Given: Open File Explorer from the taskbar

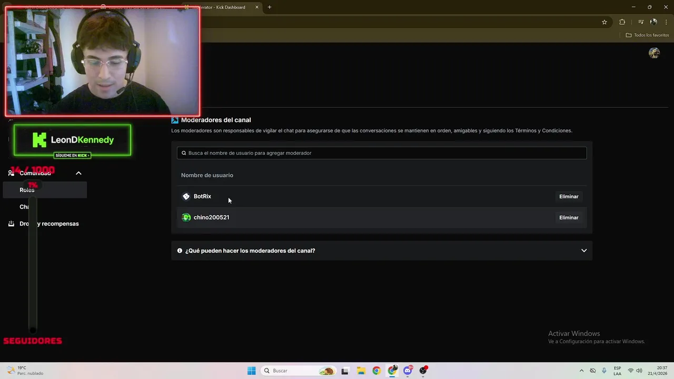Looking at the screenshot, I should pyautogui.click(x=361, y=371).
